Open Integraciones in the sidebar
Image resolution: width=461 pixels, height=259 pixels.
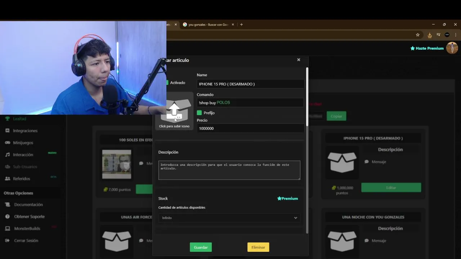click(x=25, y=131)
